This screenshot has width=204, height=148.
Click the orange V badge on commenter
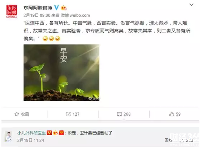point(49,133)
